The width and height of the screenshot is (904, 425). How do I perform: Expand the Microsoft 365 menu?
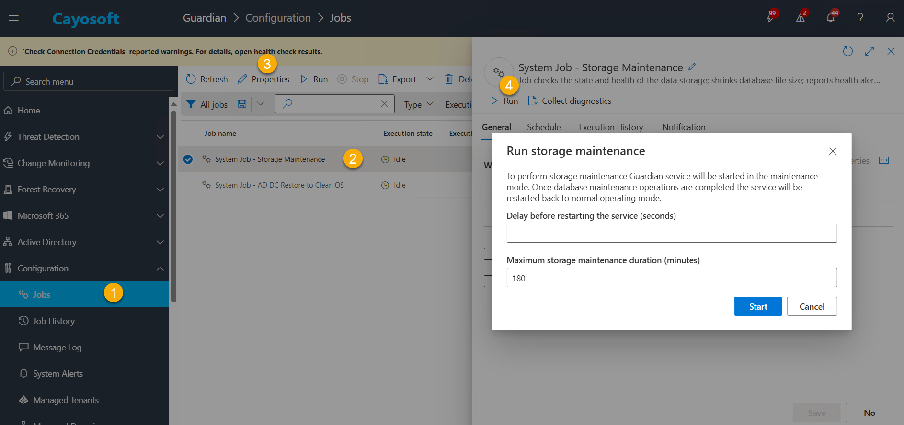tap(84, 216)
